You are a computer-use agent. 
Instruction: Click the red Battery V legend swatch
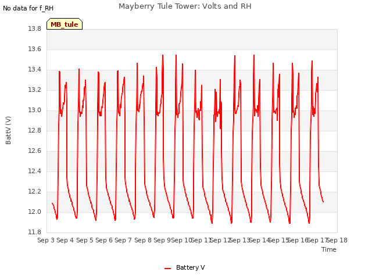pyautogui.click(x=168, y=269)
